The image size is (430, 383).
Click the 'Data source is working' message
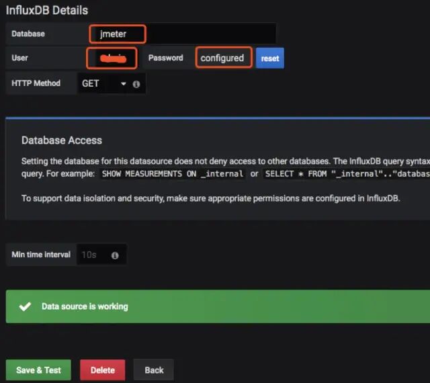click(85, 306)
